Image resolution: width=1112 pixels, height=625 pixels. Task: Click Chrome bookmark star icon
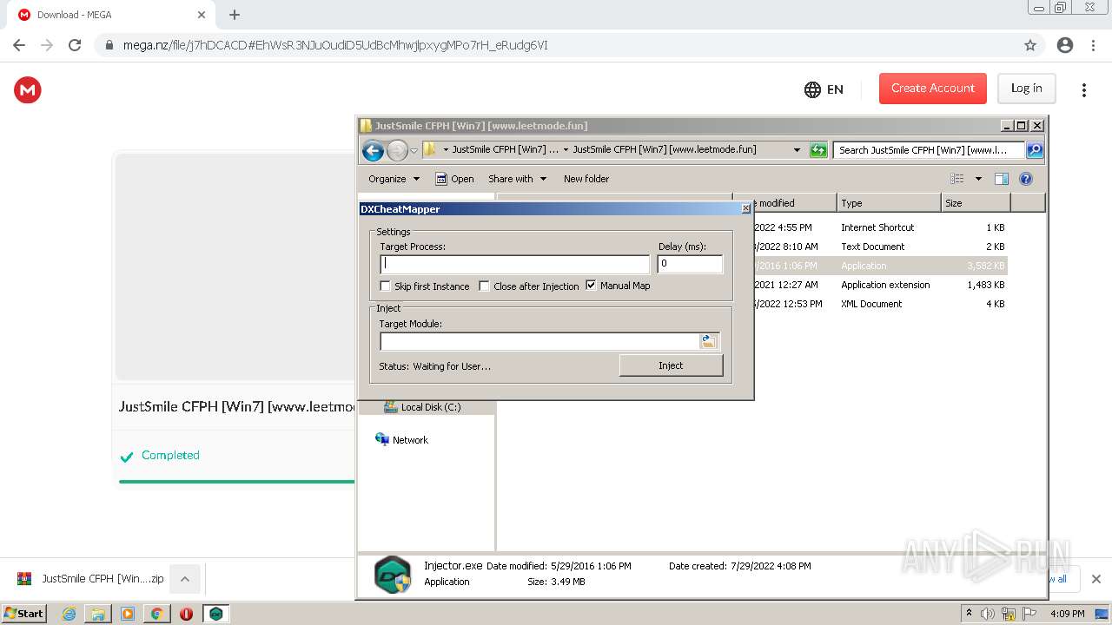click(1030, 45)
